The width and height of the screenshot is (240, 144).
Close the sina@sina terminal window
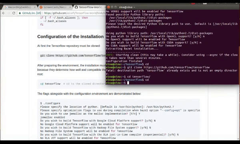coord(108,7)
